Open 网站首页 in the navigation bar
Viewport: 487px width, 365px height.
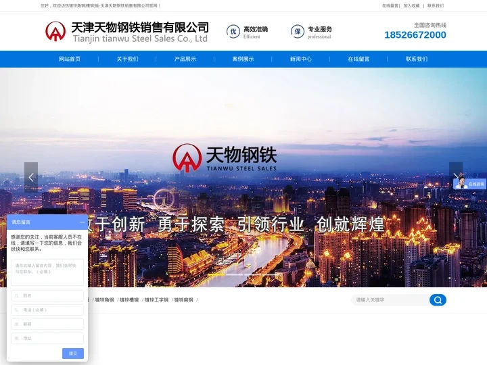tap(70, 59)
